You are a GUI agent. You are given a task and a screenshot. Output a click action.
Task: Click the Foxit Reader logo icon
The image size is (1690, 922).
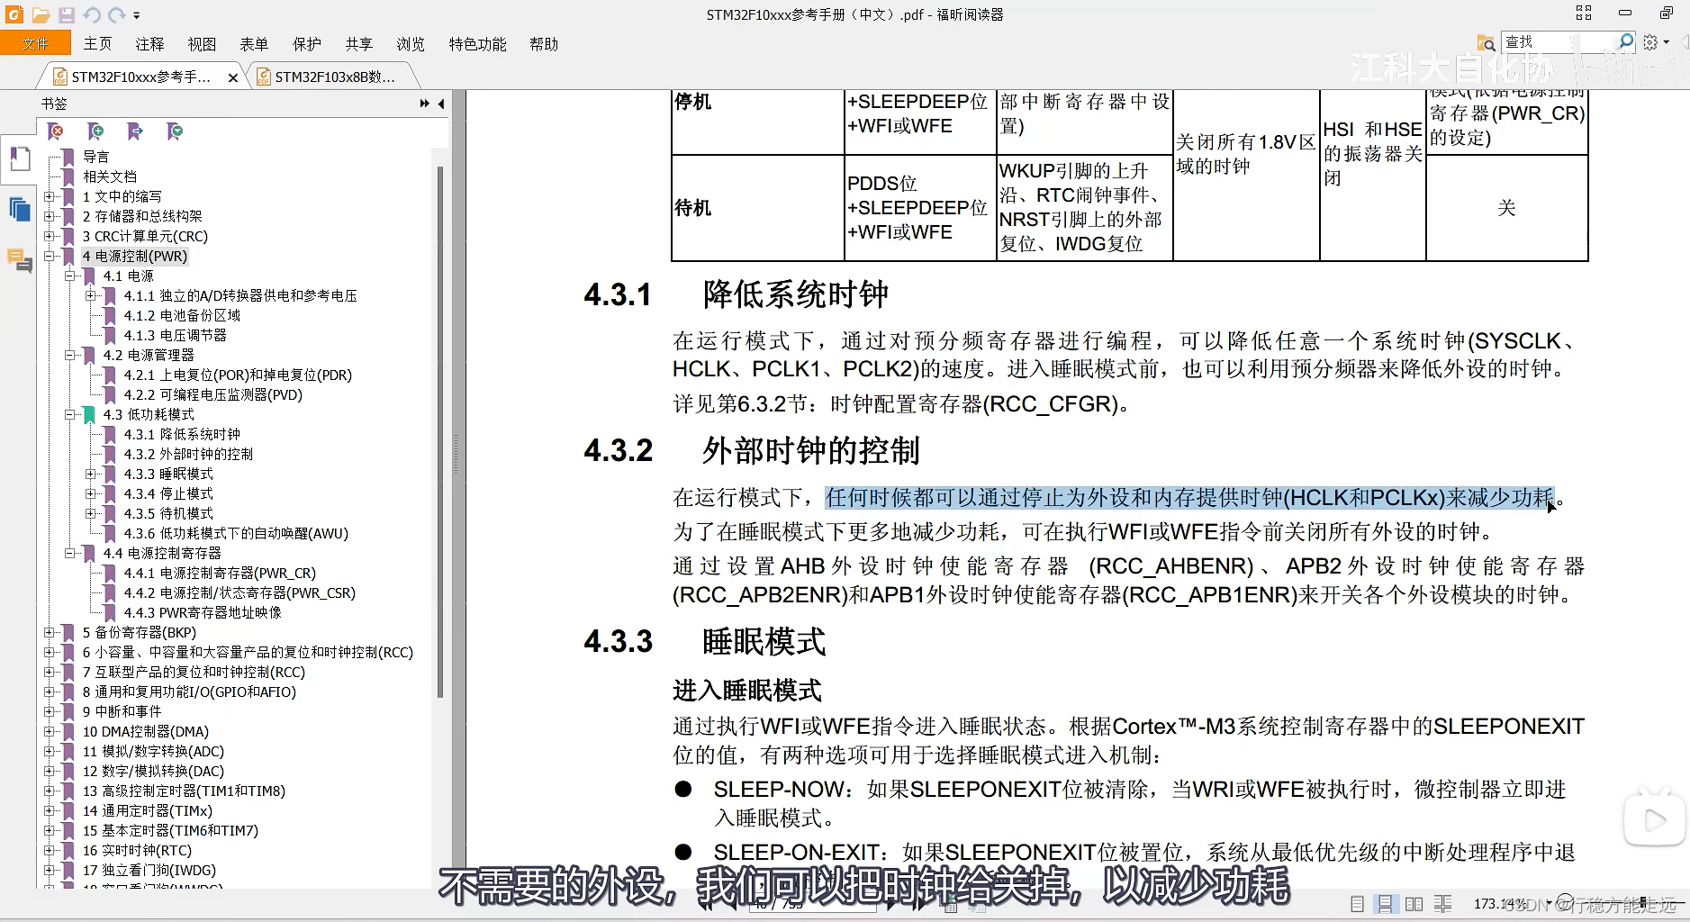click(x=14, y=14)
